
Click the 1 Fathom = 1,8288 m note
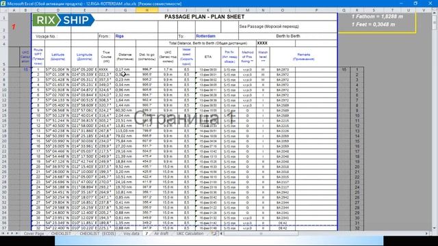[377, 16]
